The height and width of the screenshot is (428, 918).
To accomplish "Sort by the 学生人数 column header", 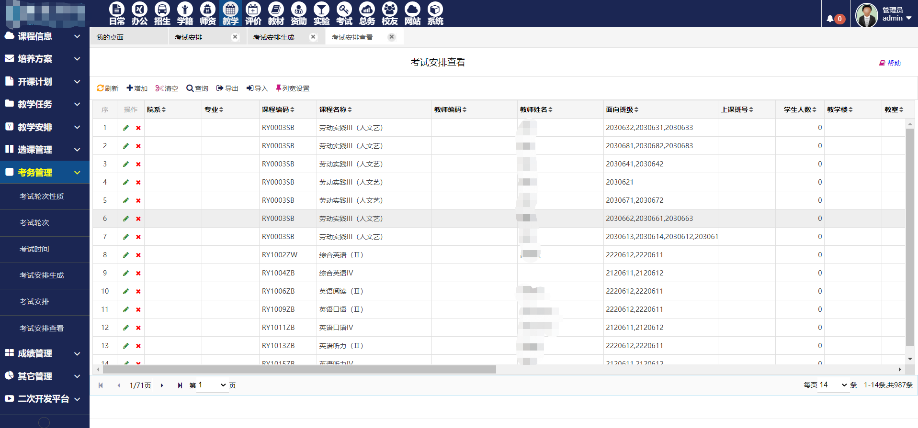I will 800,110.
